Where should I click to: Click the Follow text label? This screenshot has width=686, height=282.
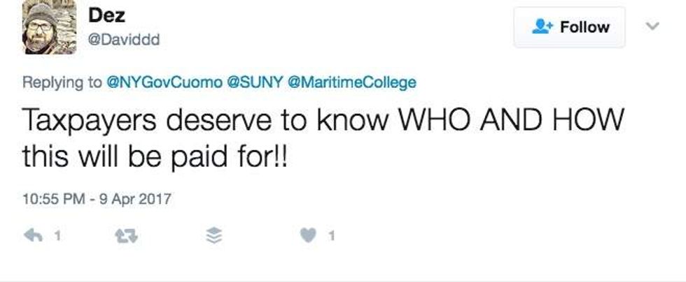tap(584, 27)
